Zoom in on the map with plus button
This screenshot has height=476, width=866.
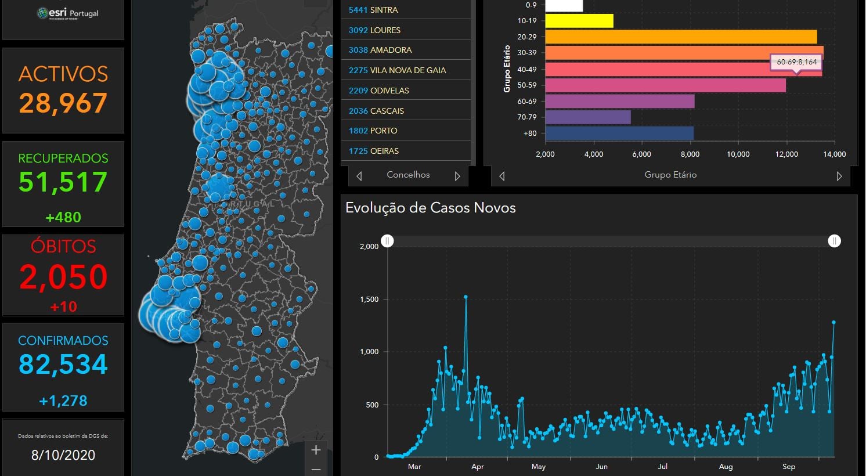click(x=316, y=450)
